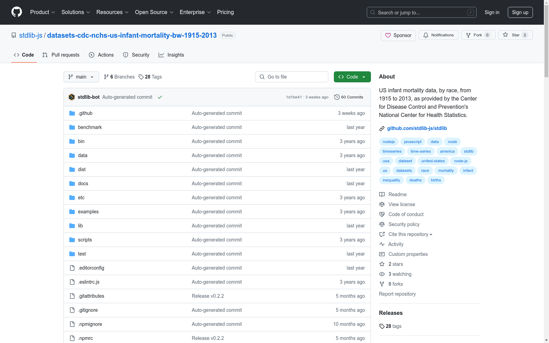Viewport: 549px width, 343px height.
Task: Open the .eslintrc.js file
Action: tap(89, 282)
